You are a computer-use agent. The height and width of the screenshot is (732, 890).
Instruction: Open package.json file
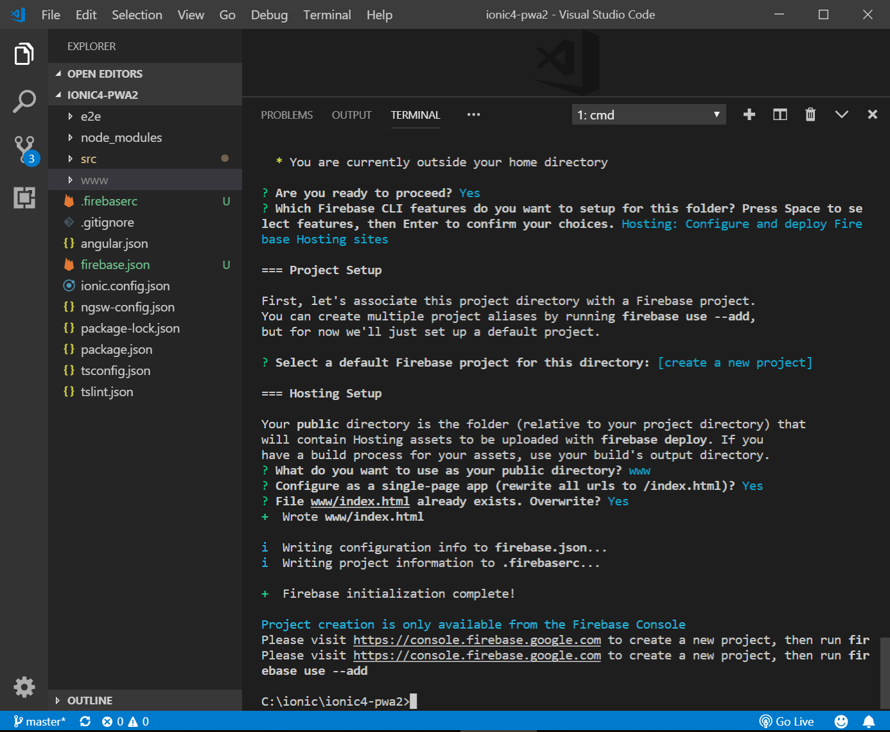145,349
